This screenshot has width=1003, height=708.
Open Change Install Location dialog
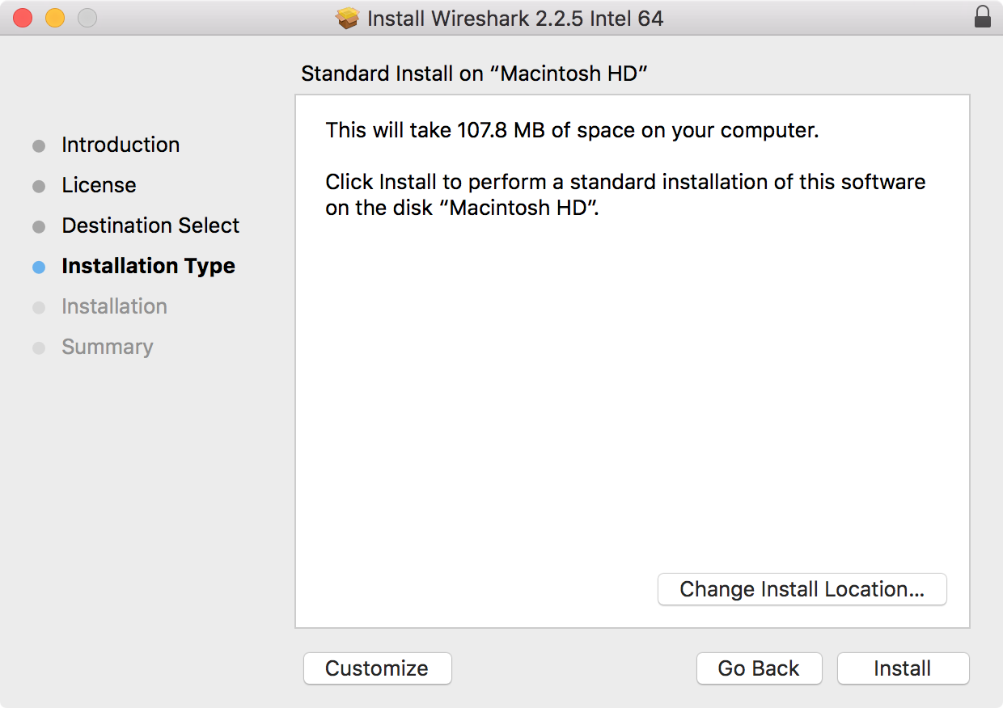(x=802, y=589)
